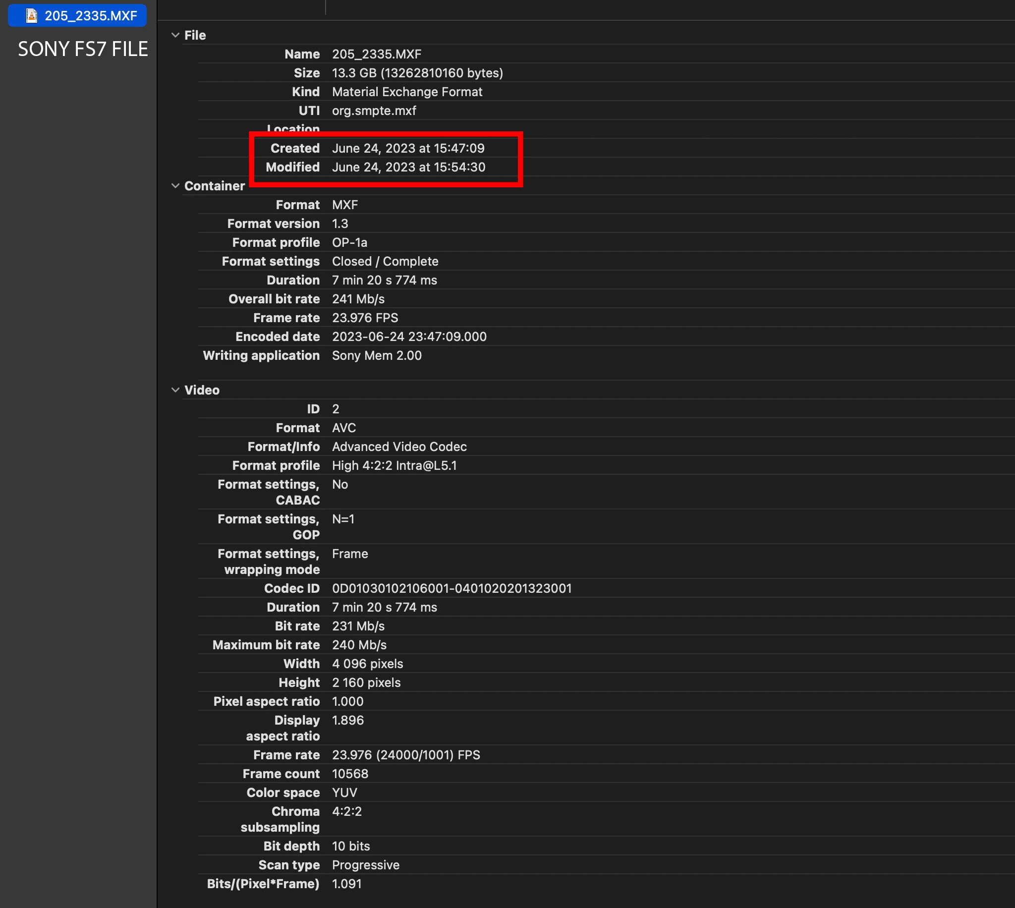Click the Encoded date value
The image size is (1015, 908).
point(409,337)
